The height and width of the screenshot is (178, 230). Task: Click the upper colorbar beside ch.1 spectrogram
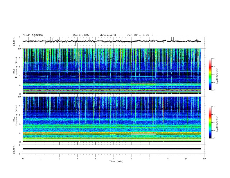(x=210, y=74)
